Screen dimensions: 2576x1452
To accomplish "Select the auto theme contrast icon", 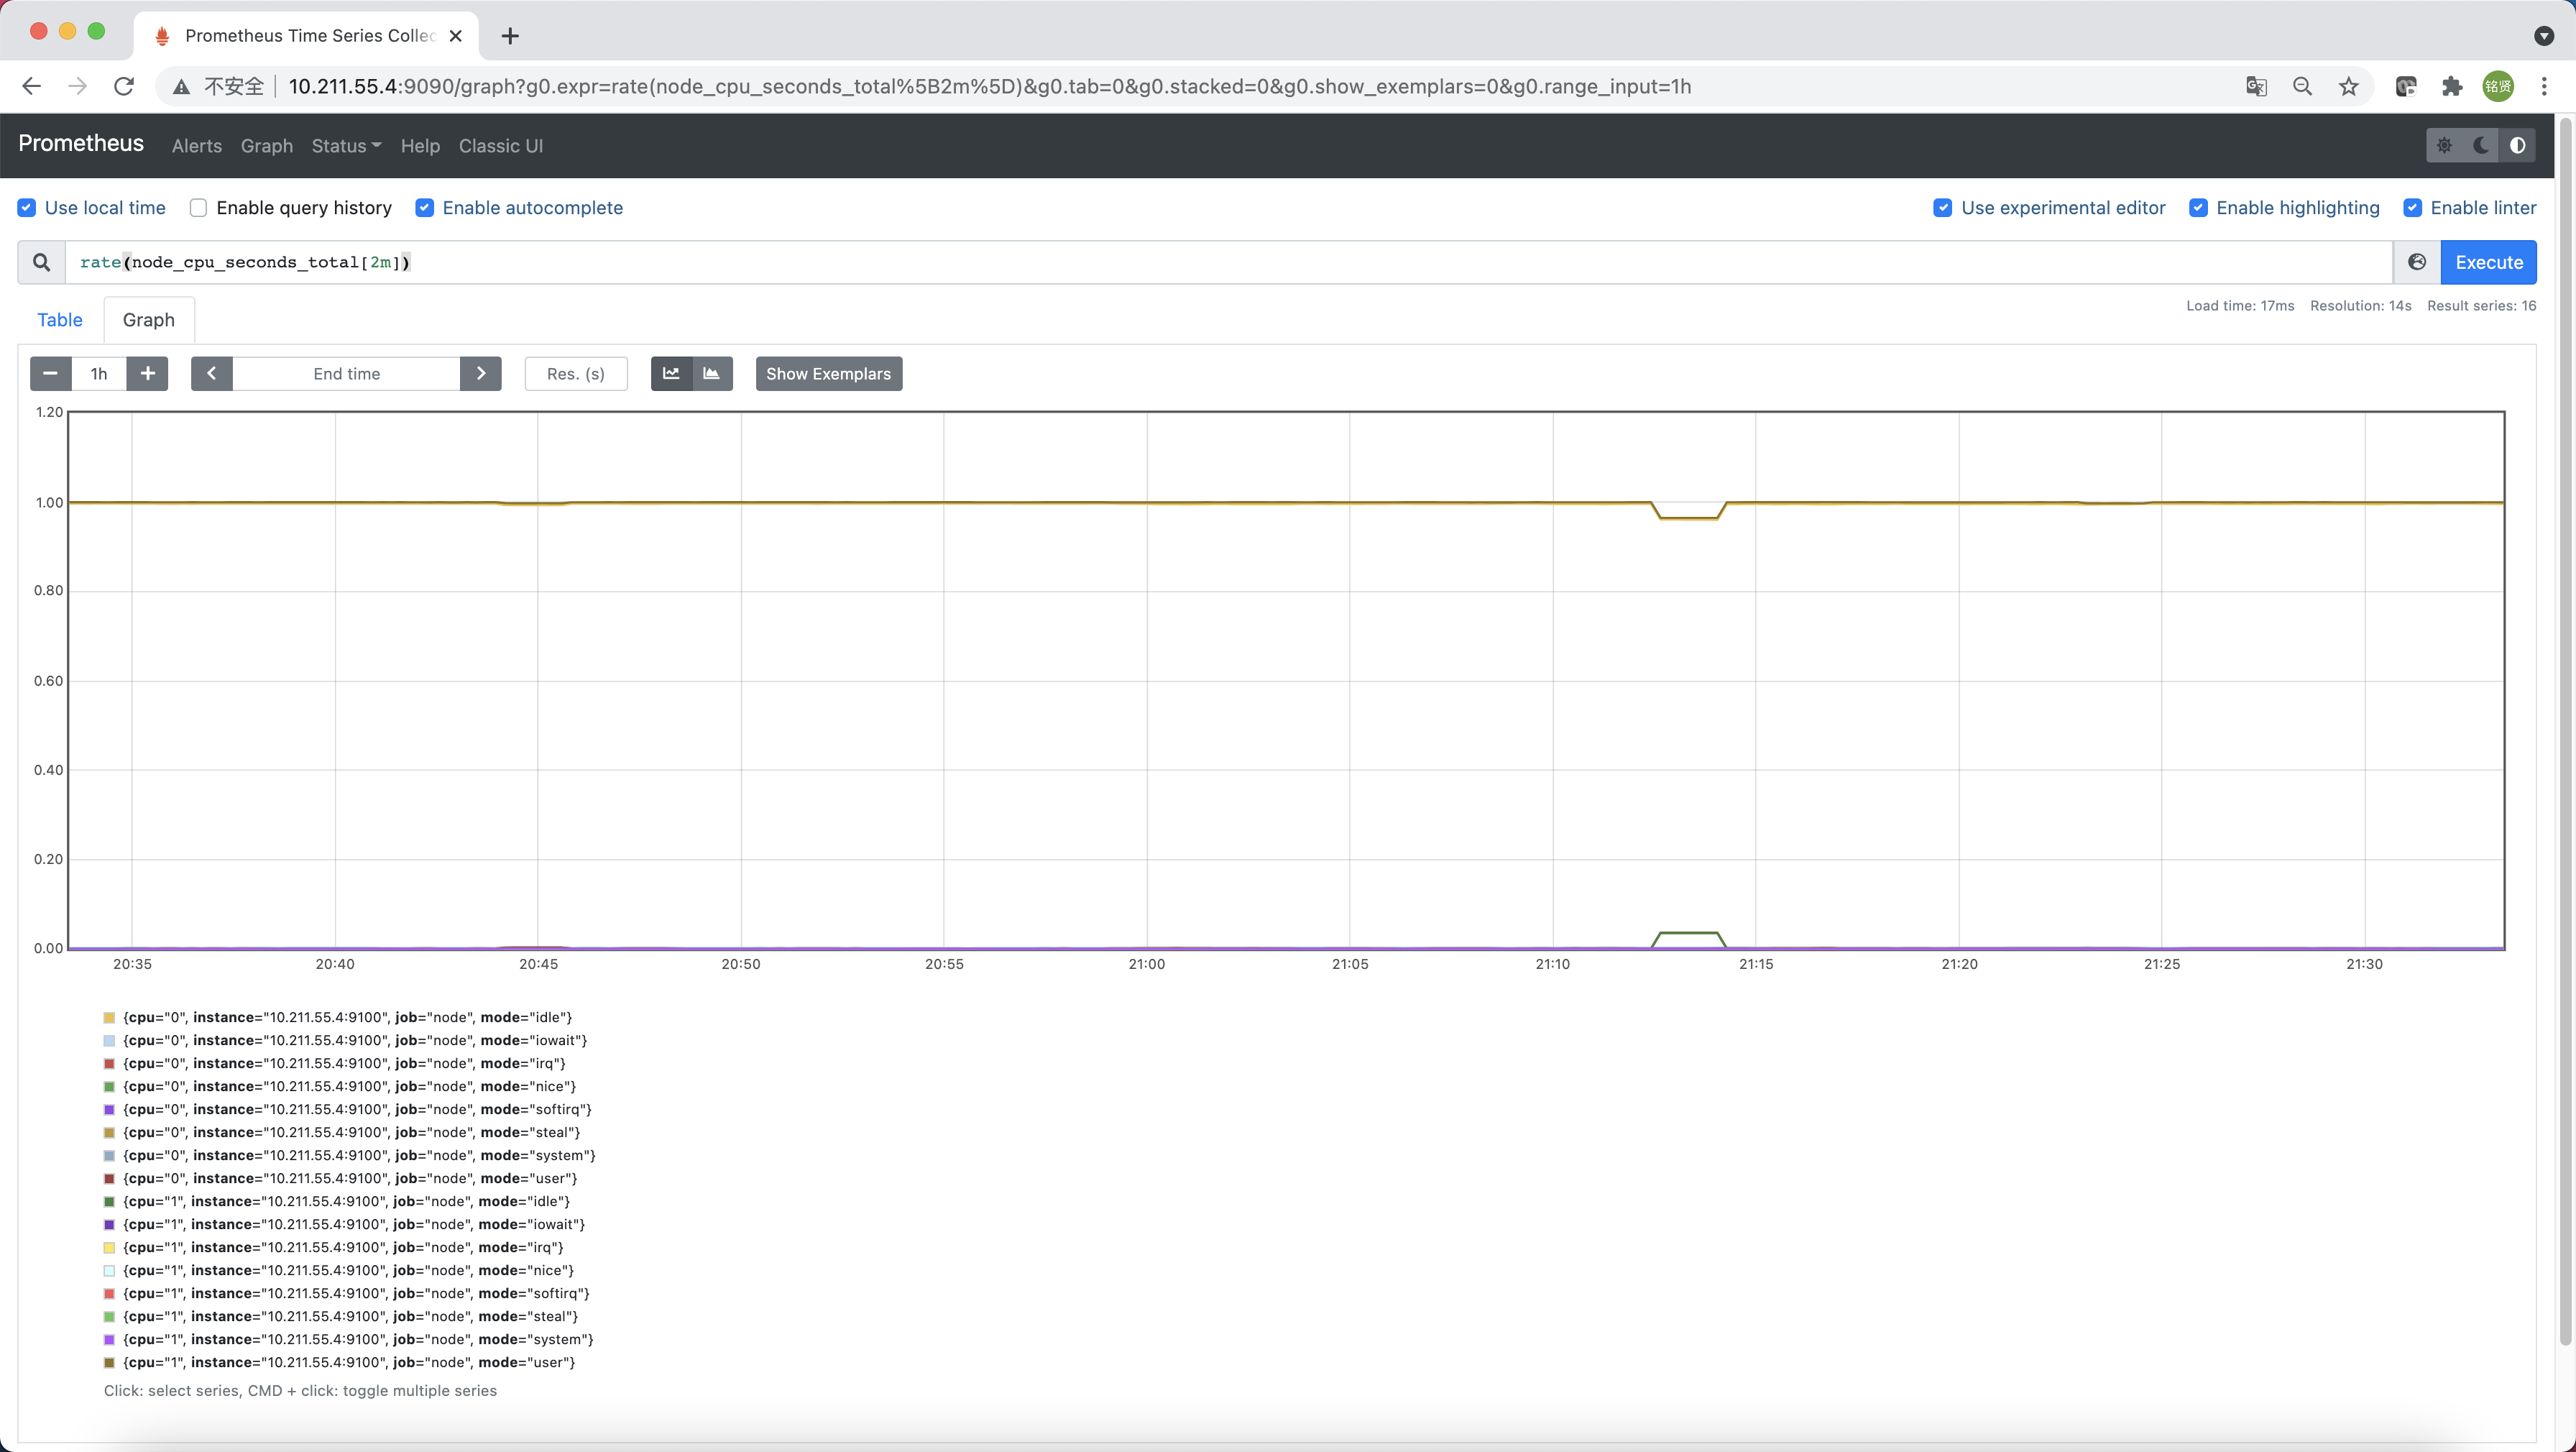I will click(2517, 145).
